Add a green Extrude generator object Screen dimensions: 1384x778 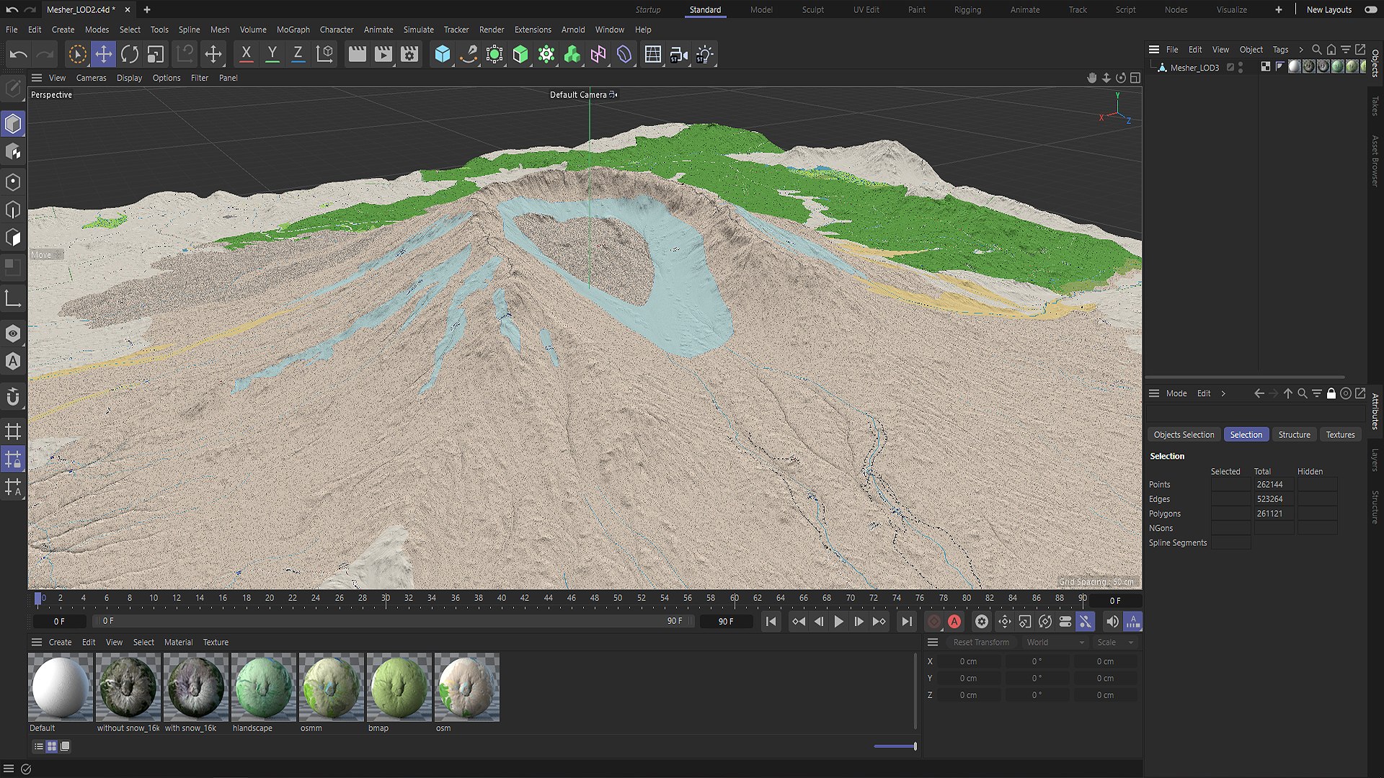(x=520, y=54)
